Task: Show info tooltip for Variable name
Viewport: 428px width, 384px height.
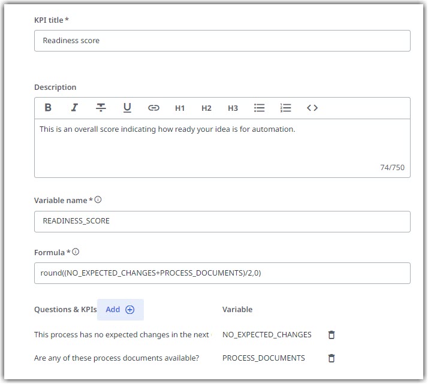Action: pyautogui.click(x=98, y=200)
